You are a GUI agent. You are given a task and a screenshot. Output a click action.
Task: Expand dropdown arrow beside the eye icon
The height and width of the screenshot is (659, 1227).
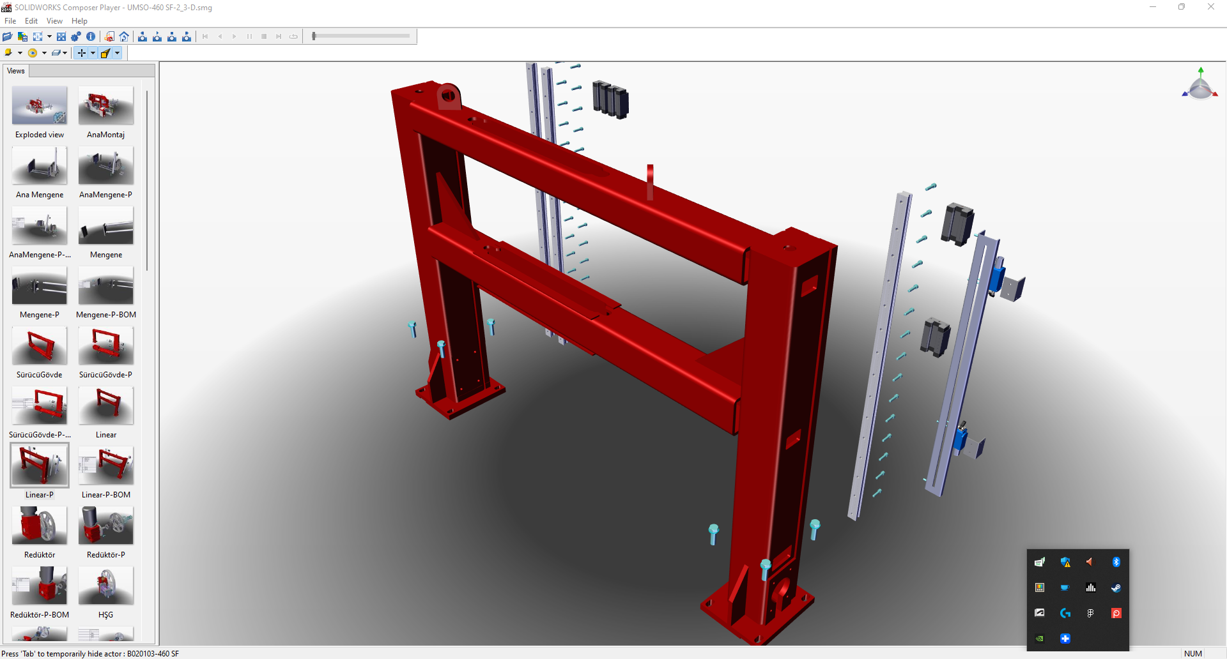[x=44, y=53]
